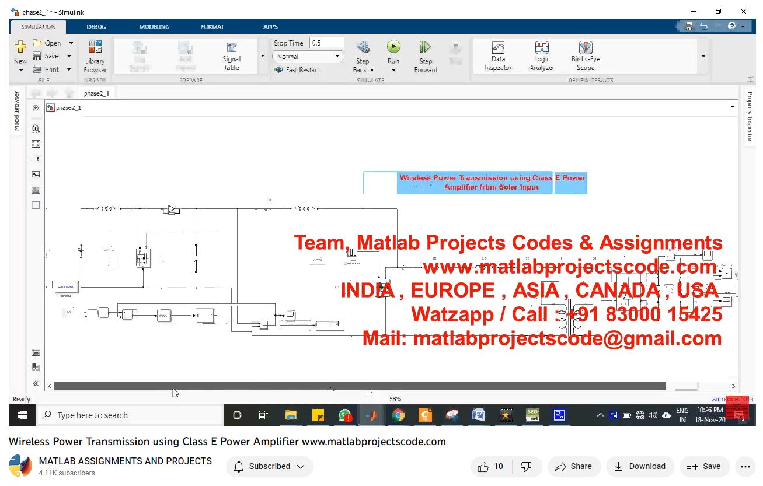
Task: Launch the Logic Analyzer
Action: (542, 56)
